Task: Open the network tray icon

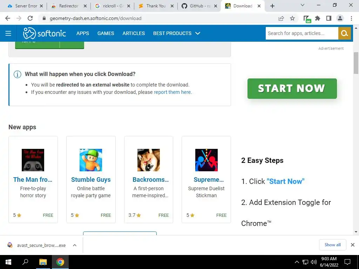Action: coord(305,262)
